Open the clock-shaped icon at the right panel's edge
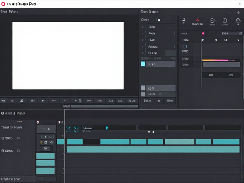The width and height of the screenshot is (244, 183). coord(238,20)
